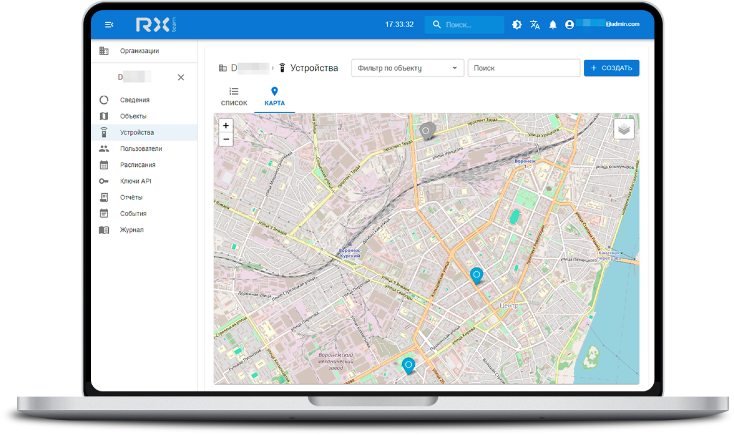
Task: Open the Фильтр по объекту dropdown
Action: [x=408, y=68]
